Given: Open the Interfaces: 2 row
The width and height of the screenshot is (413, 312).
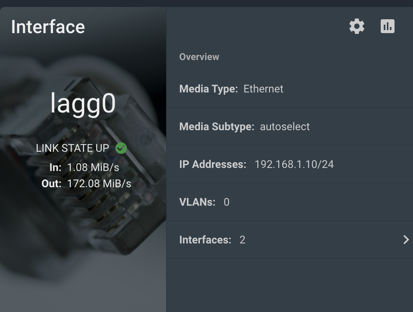Looking at the screenshot, I should click(x=290, y=240).
